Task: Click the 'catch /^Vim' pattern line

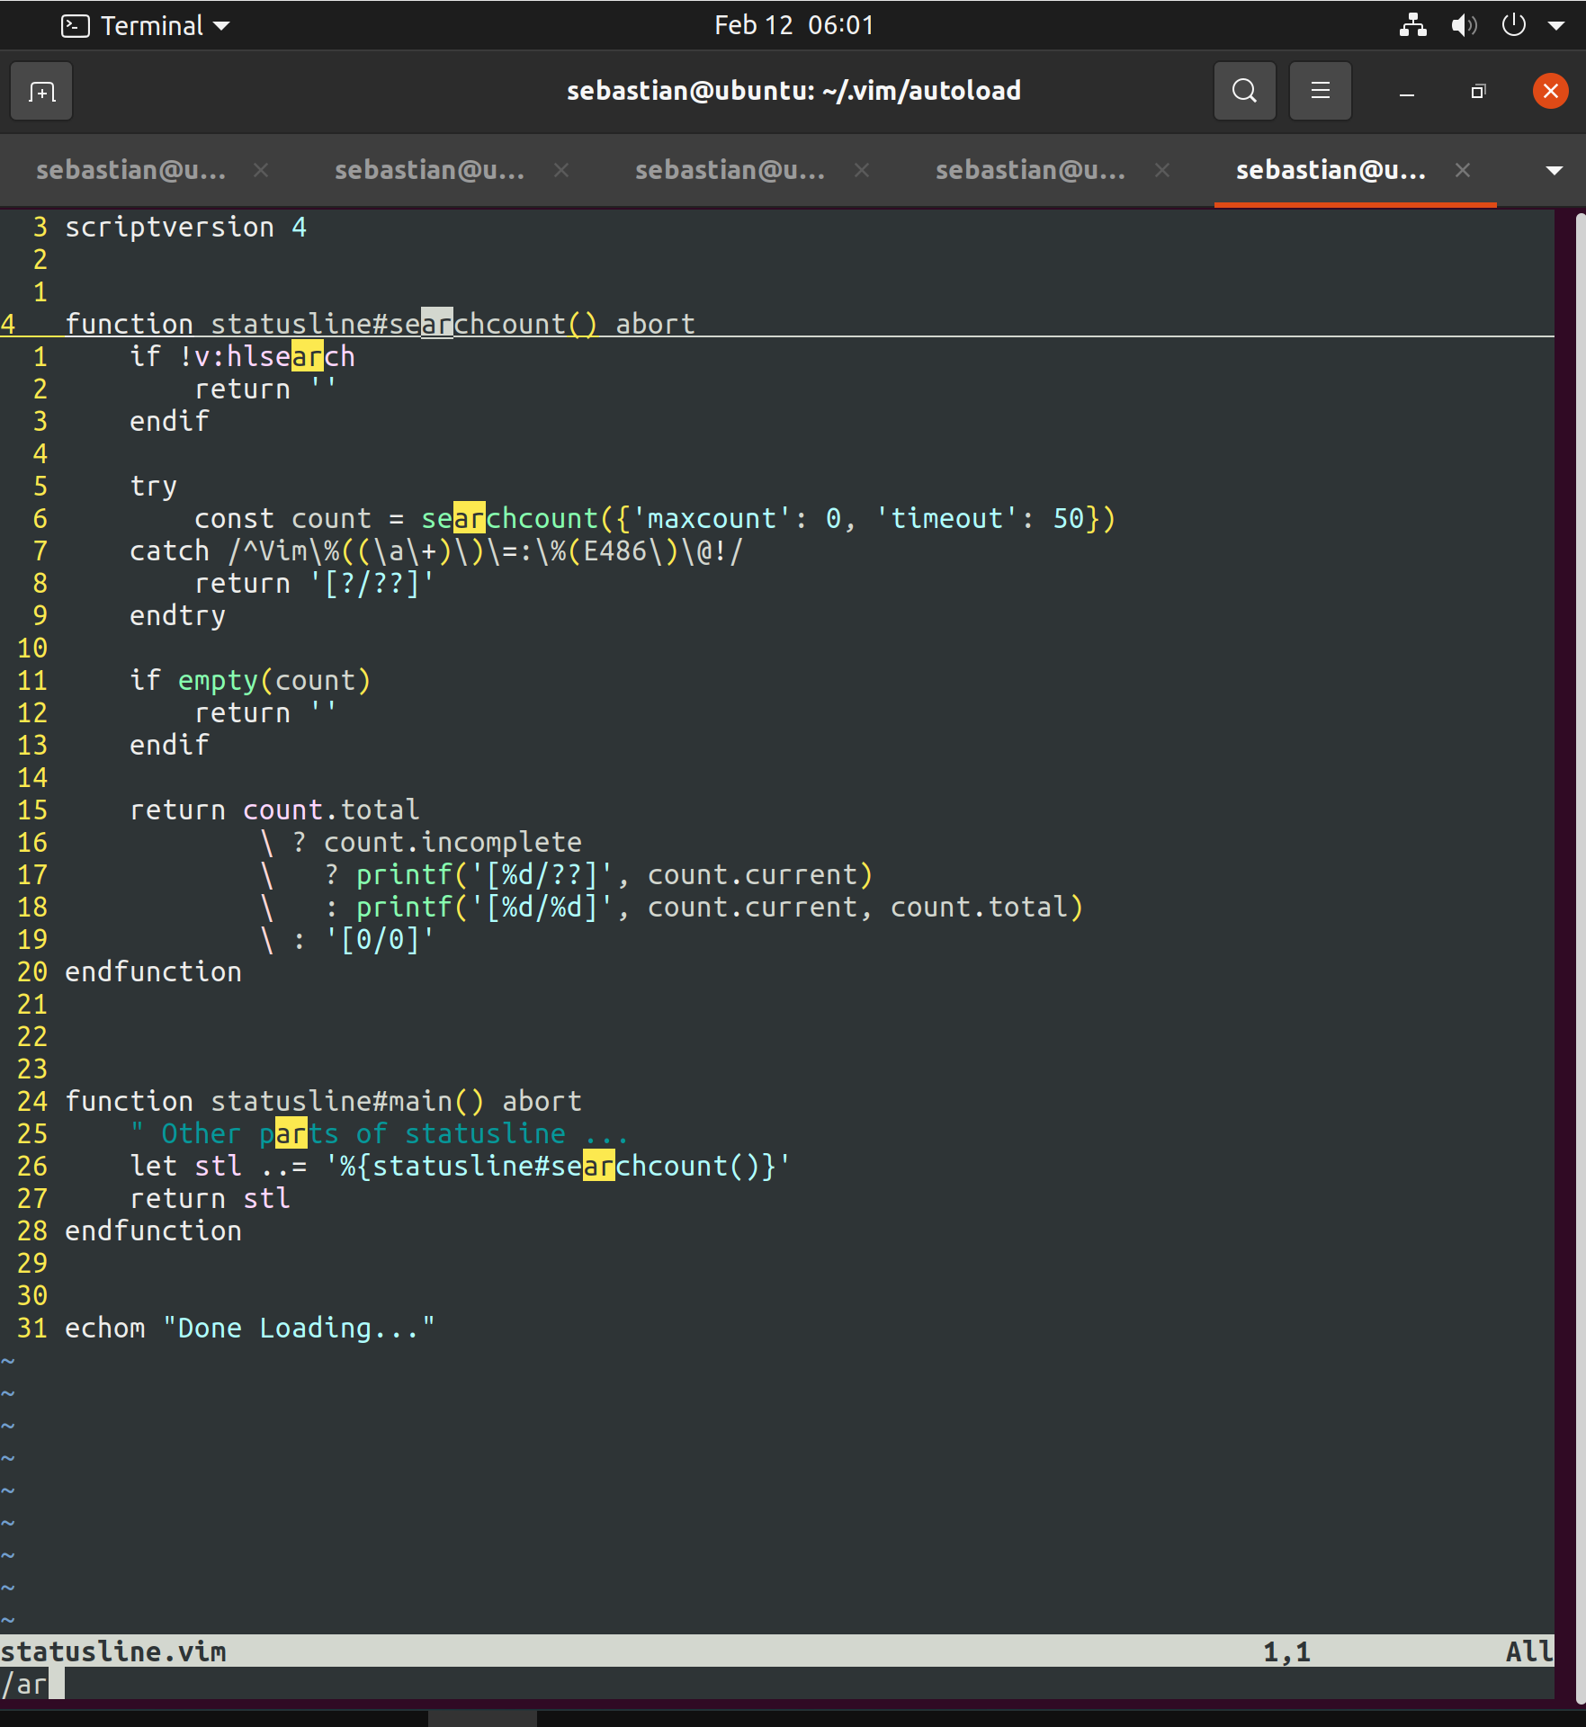Action: 436,551
